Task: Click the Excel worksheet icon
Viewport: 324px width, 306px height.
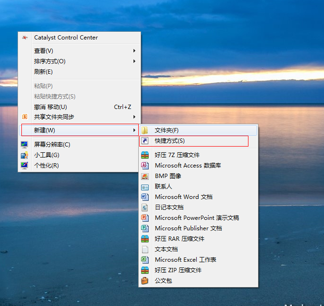Action: (x=145, y=260)
